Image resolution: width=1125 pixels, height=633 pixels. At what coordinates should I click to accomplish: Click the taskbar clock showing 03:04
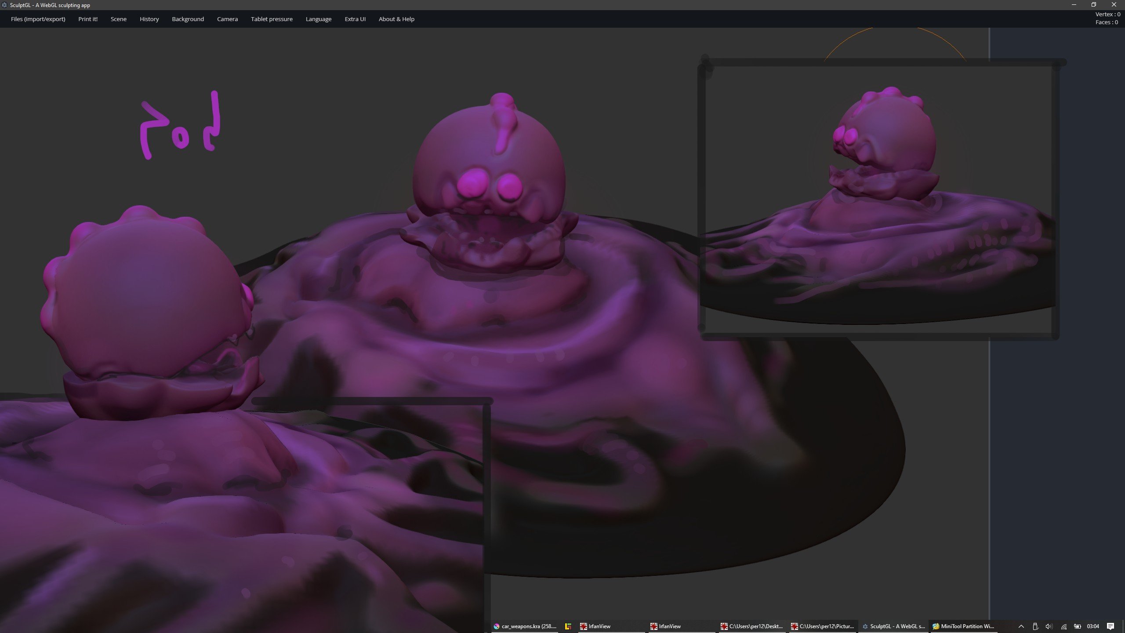tap(1092, 626)
